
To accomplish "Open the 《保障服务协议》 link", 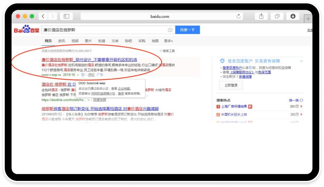I will coord(242,72).
